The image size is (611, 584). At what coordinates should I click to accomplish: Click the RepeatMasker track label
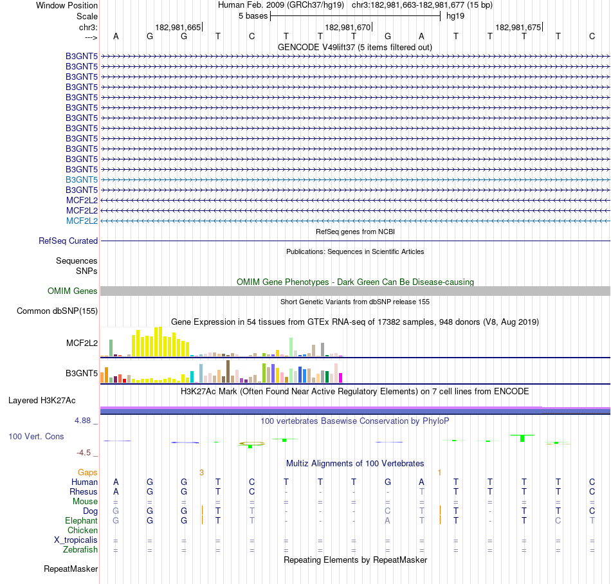tap(71, 569)
